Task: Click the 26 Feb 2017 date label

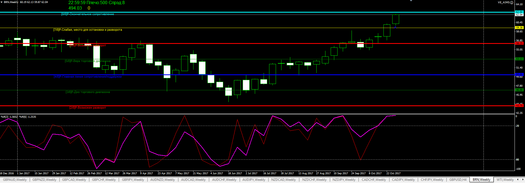Action: [95, 173]
